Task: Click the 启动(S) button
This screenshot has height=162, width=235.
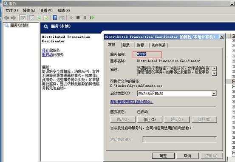Action: click(123, 119)
